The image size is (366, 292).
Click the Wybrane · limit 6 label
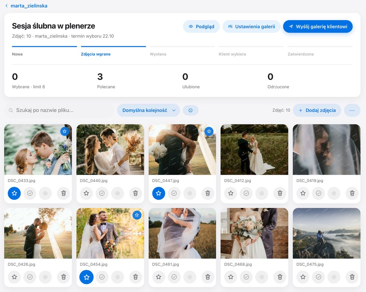pyautogui.click(x=28, y=87)
